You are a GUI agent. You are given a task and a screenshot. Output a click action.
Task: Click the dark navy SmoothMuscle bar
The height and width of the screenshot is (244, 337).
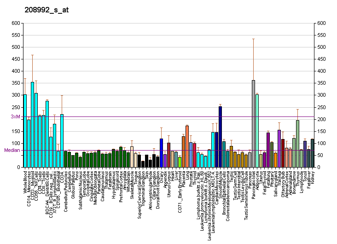pyautogui.click(x=220, y=137)
